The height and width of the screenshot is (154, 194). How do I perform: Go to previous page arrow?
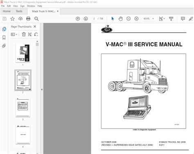(78, 18)
